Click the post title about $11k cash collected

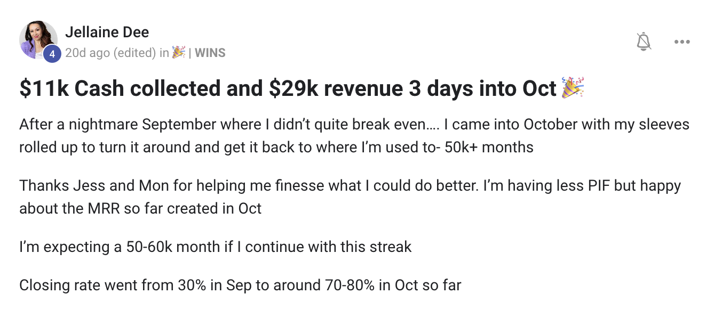(288, 89)
